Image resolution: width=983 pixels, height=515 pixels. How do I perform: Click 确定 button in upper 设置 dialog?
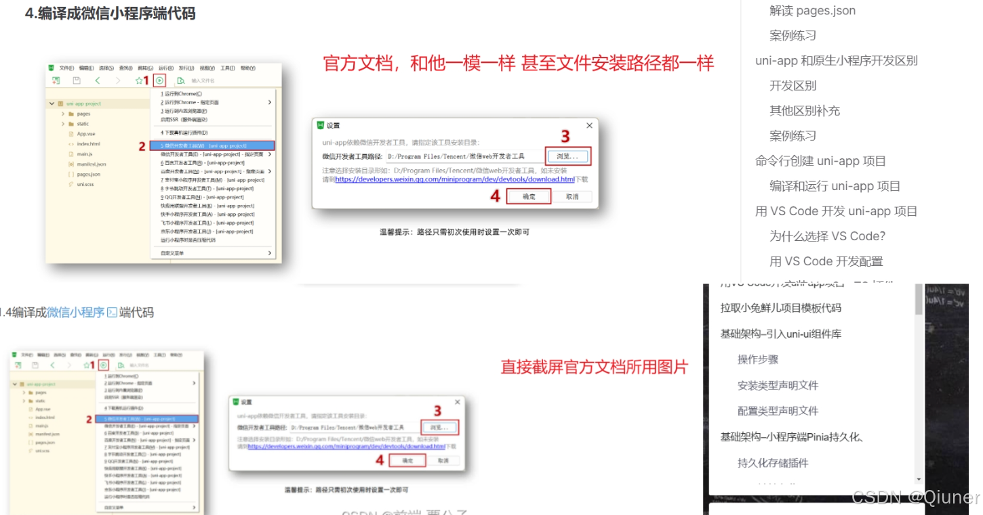pos(529,197)
